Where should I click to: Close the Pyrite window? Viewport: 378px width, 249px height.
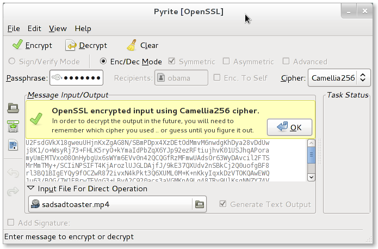(x=364, y=11)
